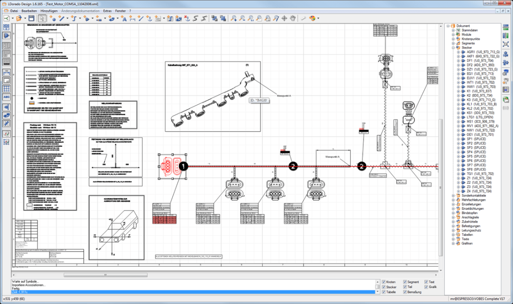Viewport: 513px width, 304px height.
Task: Click the crosshair center view icon
Action: (285, 18)
